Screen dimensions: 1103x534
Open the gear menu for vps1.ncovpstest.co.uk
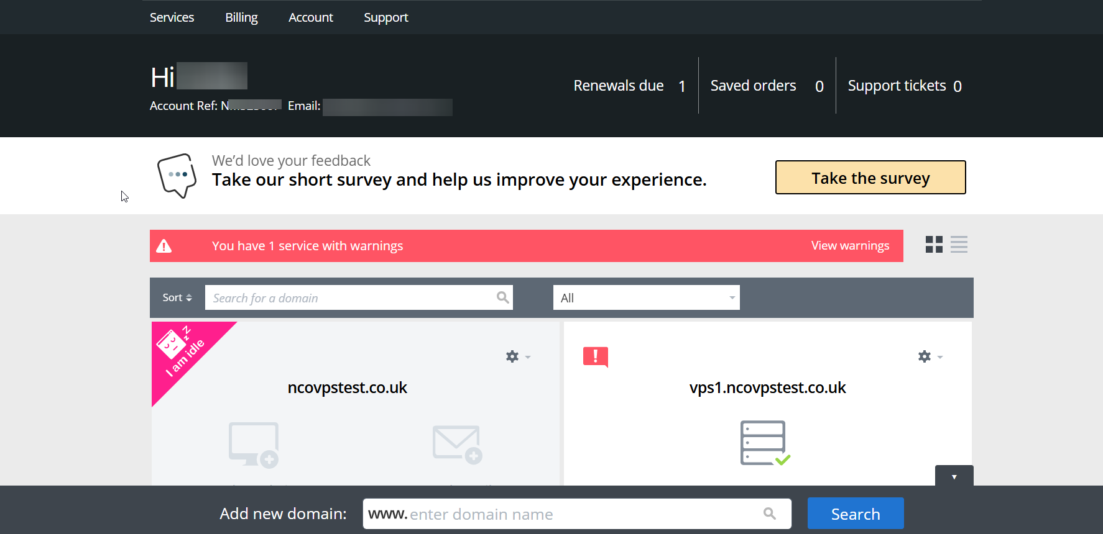coord(930,356)
